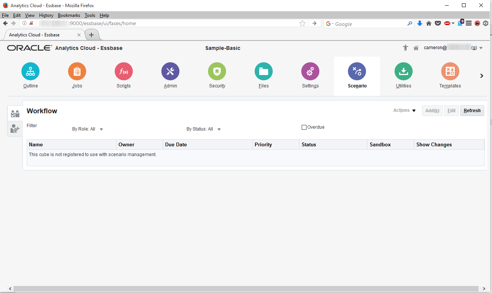Image resolution: width=492 pixels, height=293 pixels.
Task: Open the Help menu
Action: [104, 15]
